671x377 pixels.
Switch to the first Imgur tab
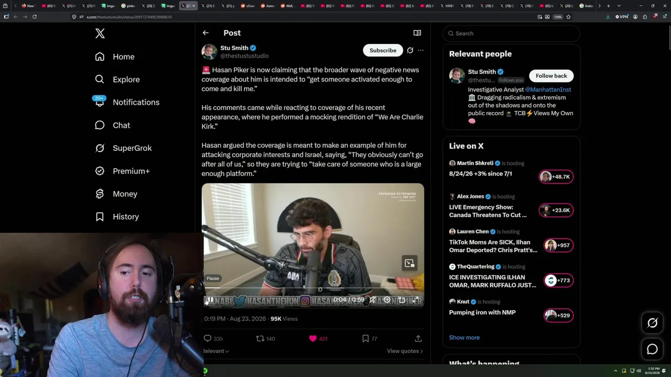click(x=109, y=6)
